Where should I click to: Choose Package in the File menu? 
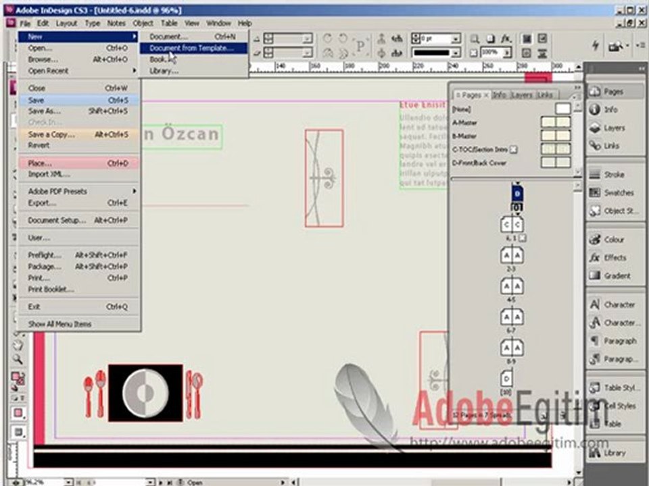click(x=78, y=267)
